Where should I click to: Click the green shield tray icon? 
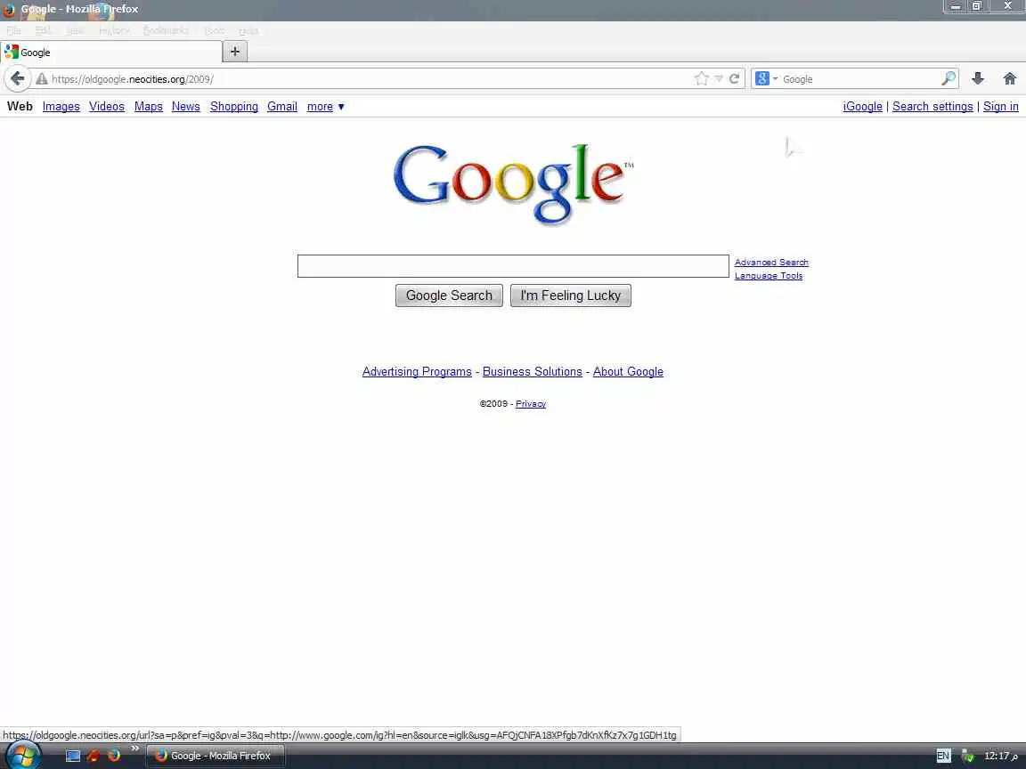point(968,756)
